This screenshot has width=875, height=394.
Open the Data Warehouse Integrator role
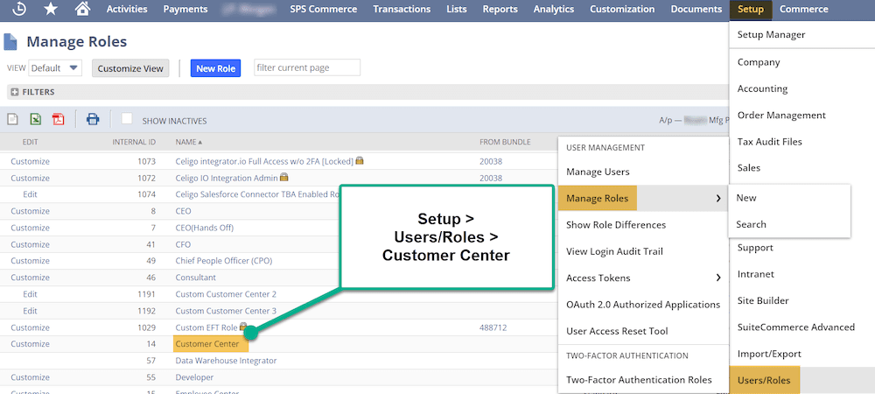226,361
